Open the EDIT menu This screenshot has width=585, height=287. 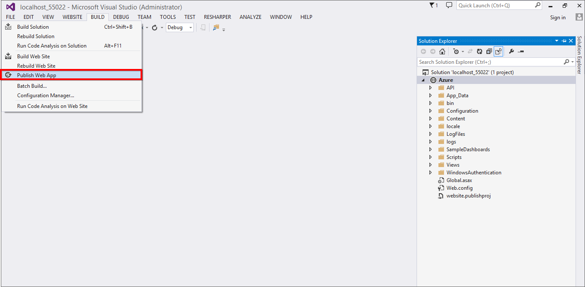(x=29, y=17)
